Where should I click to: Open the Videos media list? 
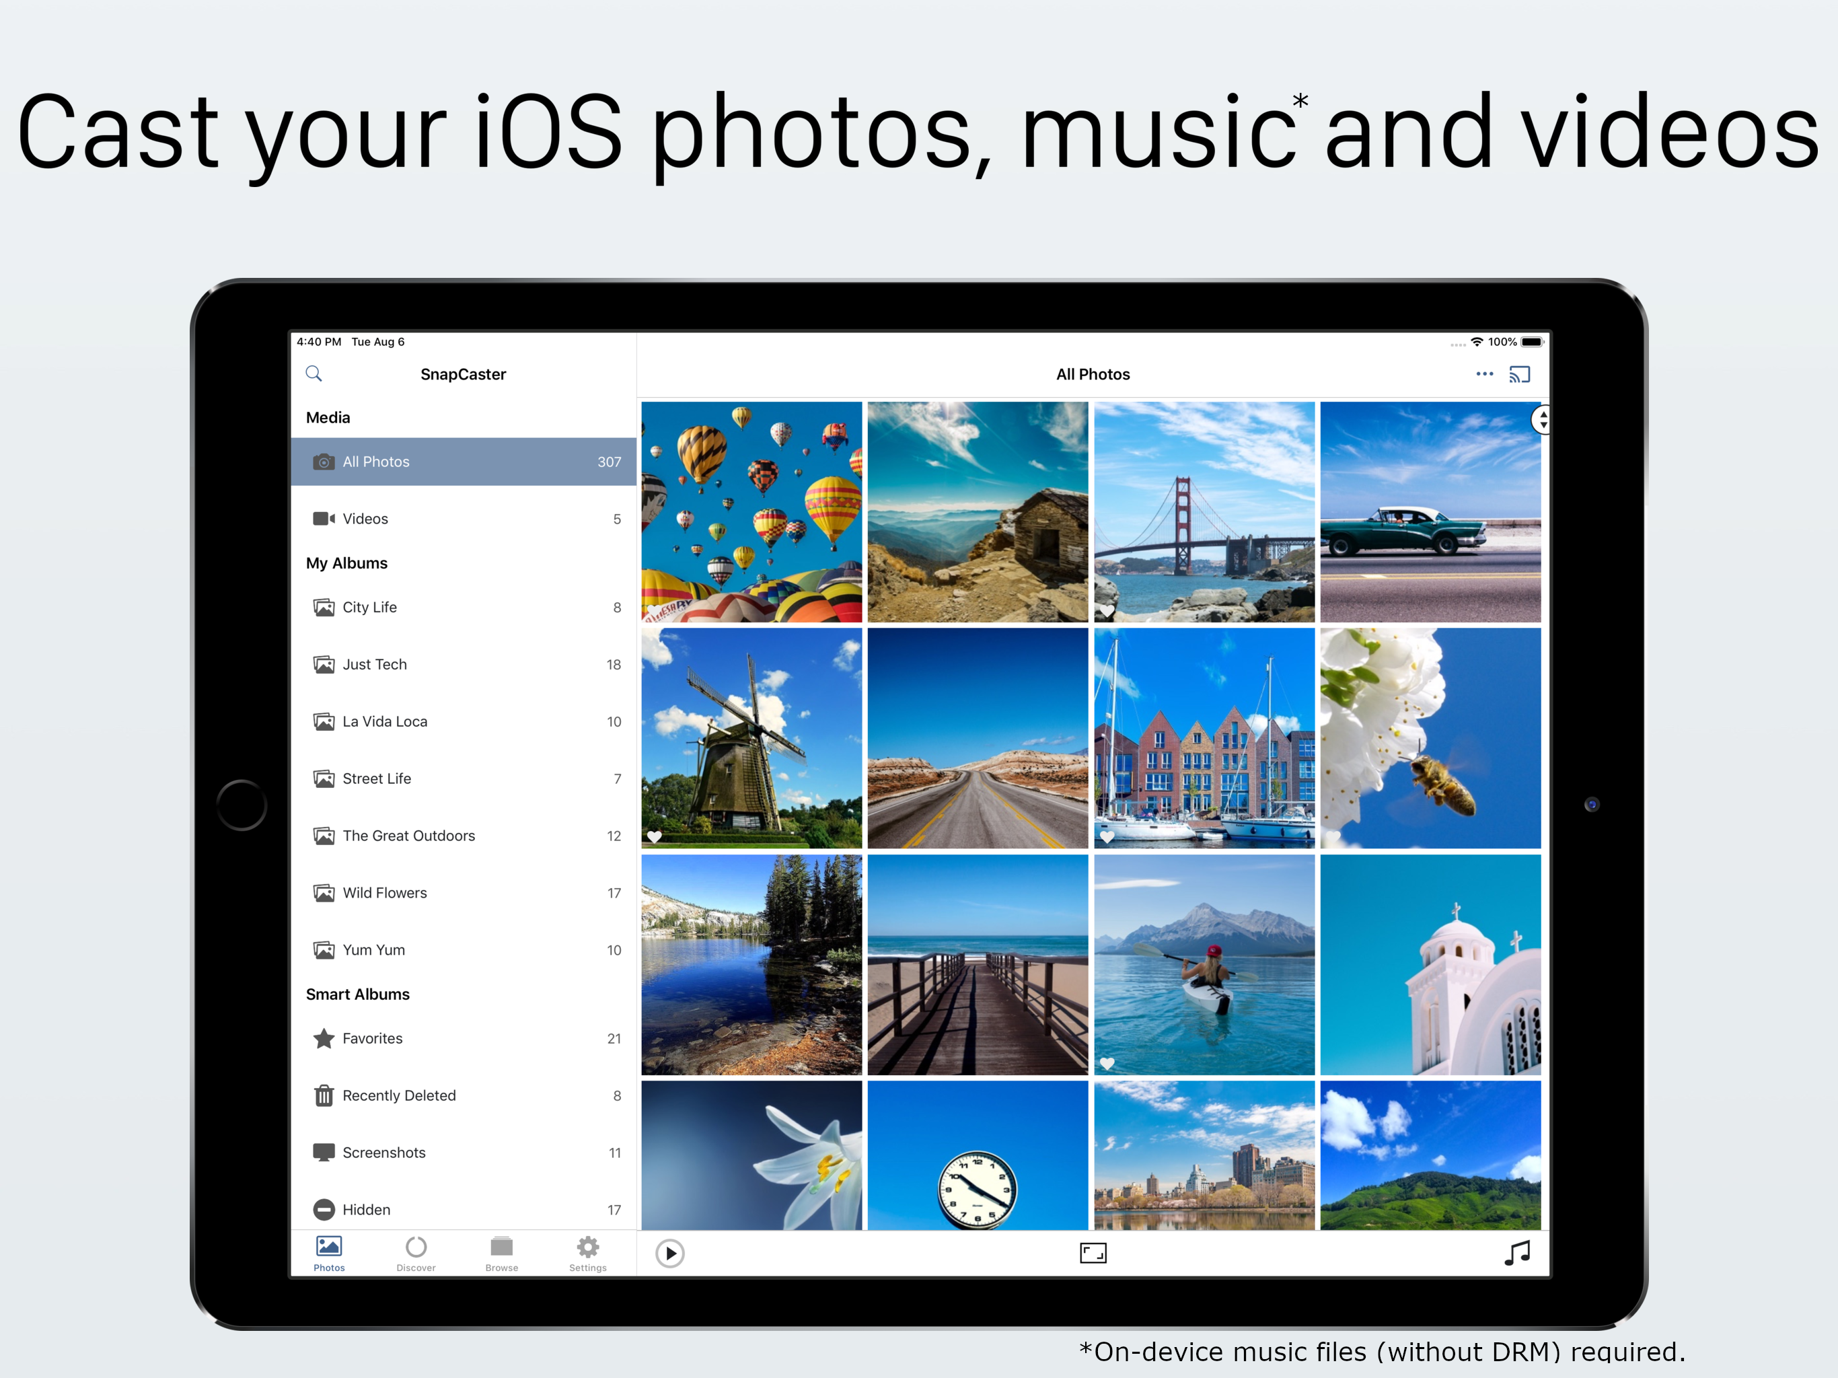click(464, 519)
